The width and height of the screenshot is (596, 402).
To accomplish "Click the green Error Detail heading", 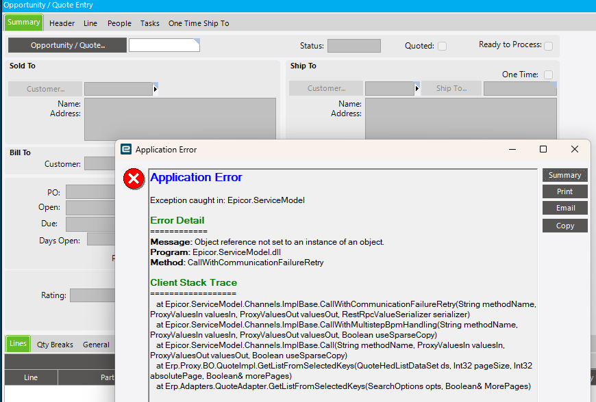I will coord(177,220).
